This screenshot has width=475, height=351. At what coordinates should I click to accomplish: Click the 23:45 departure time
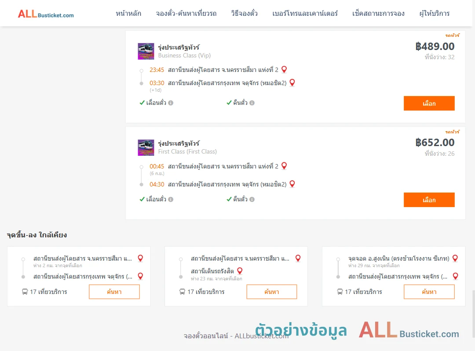[x=157, y=70]
